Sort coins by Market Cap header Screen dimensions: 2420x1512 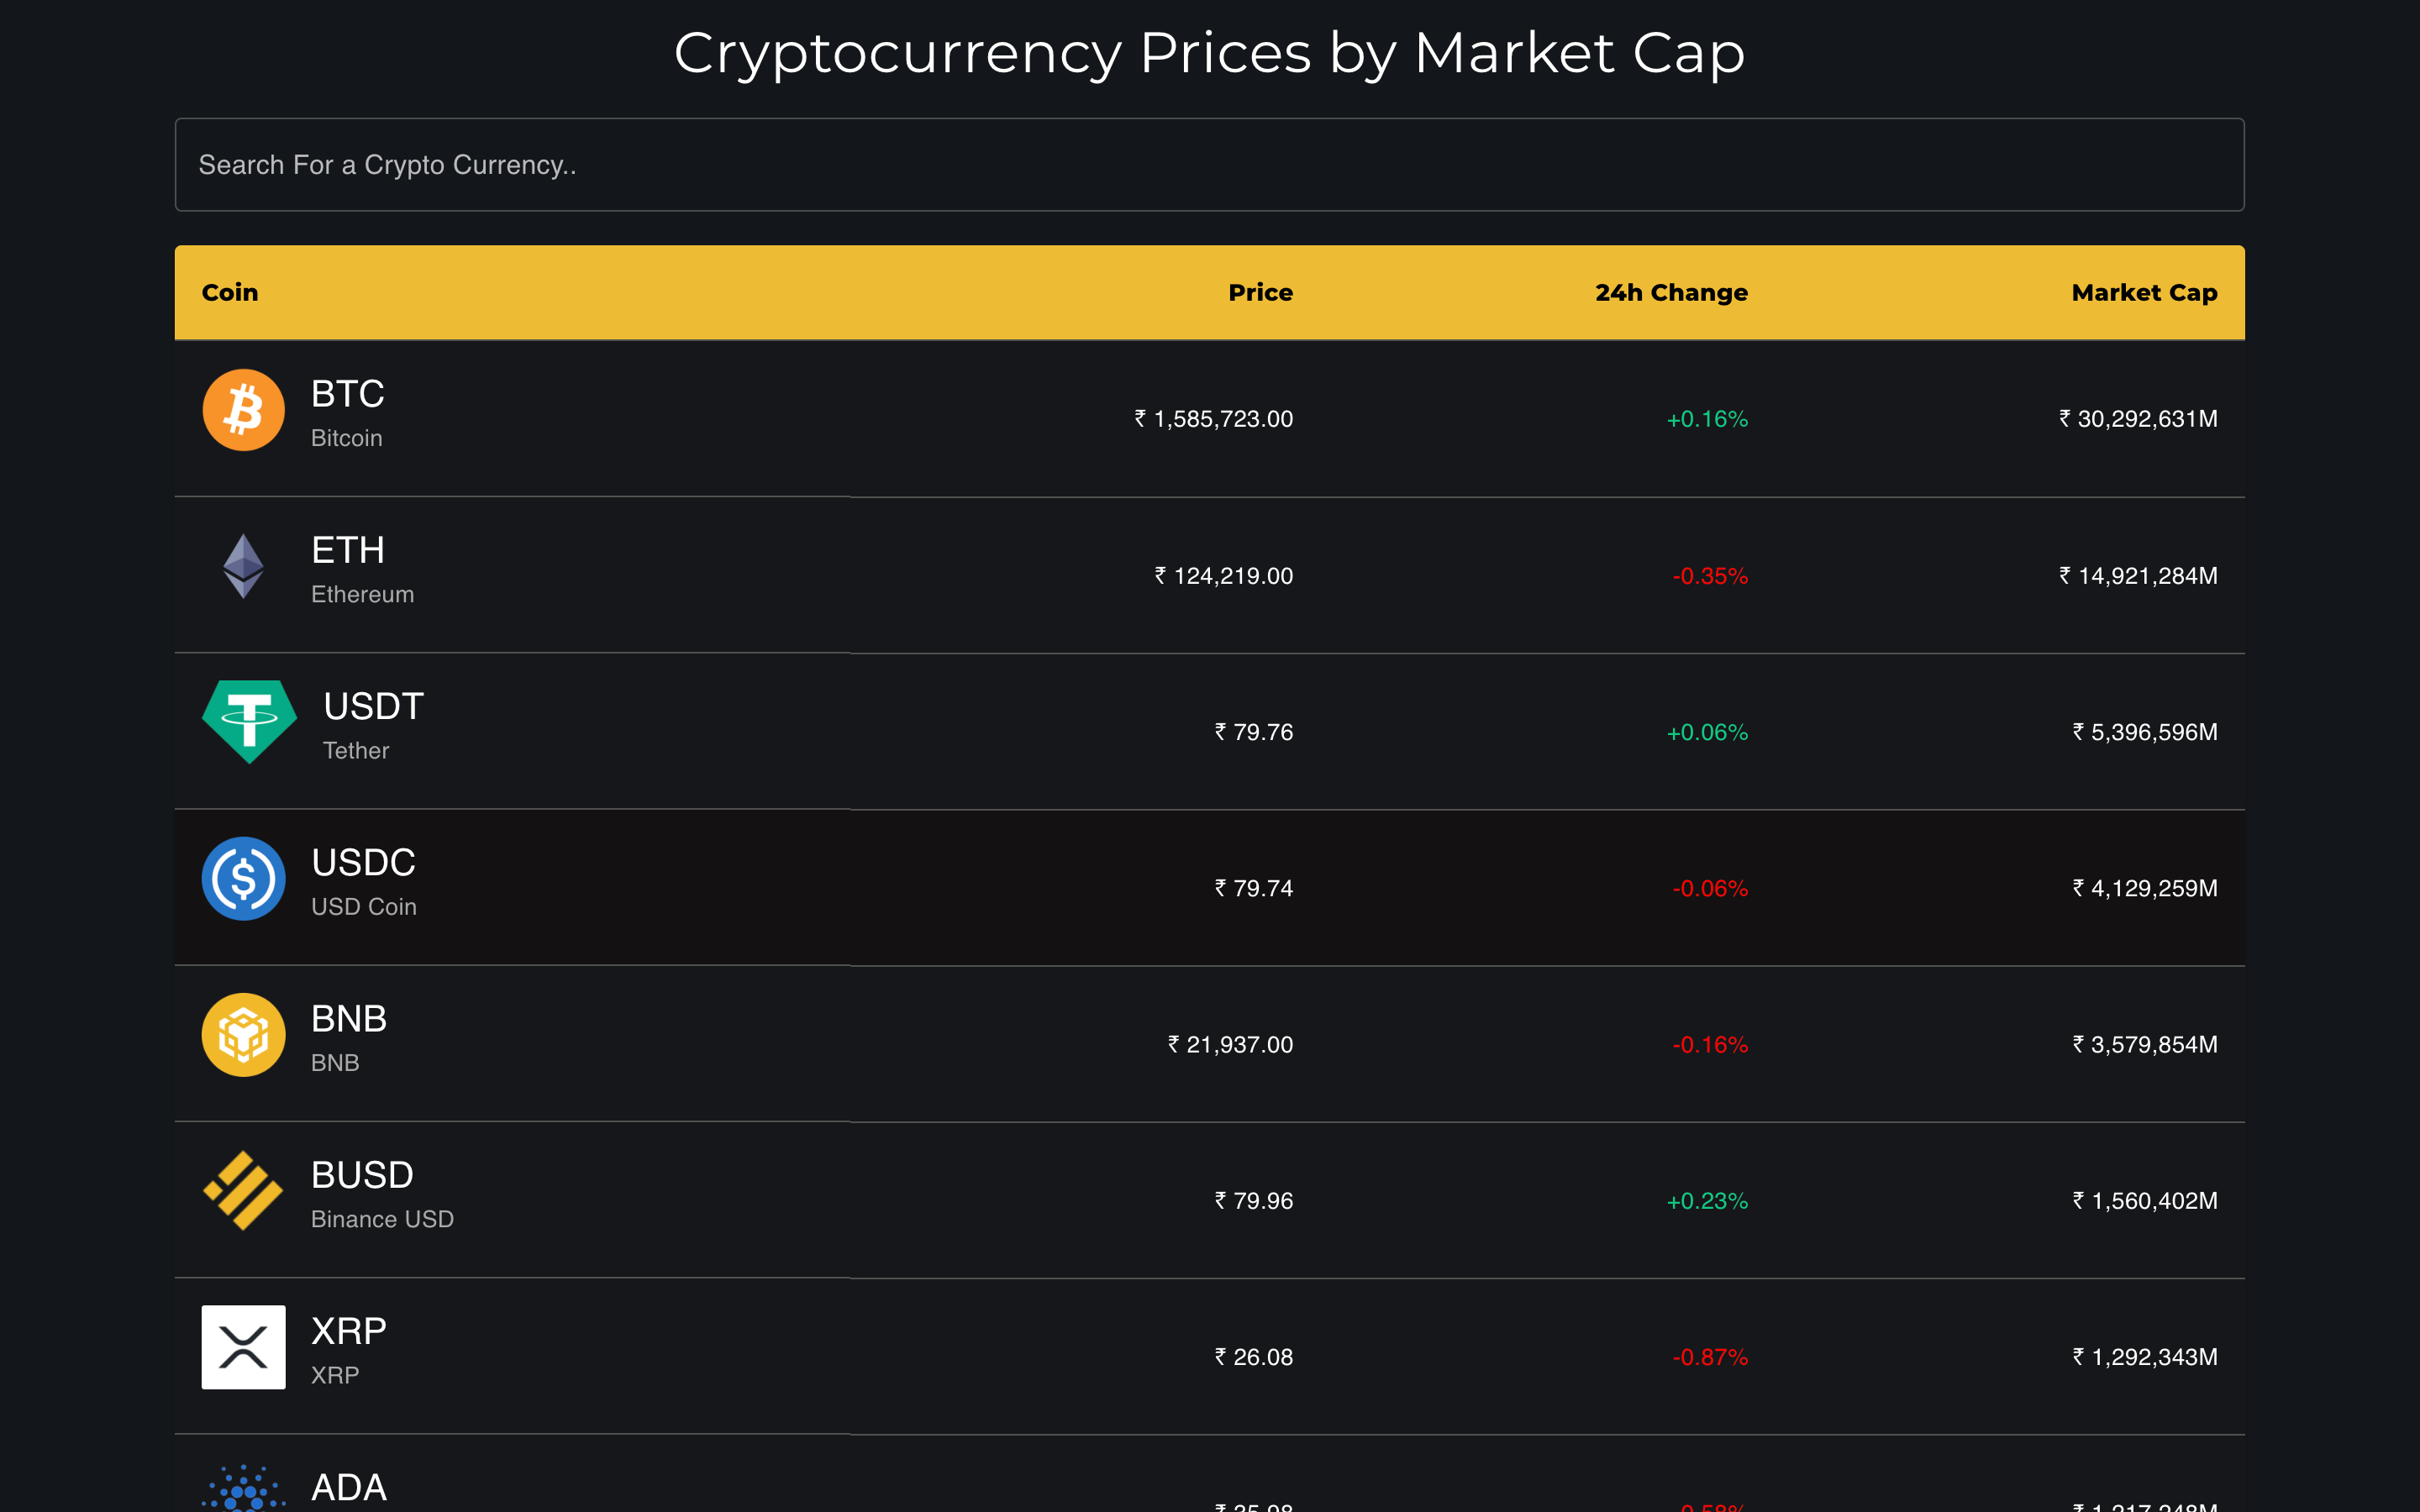coord(2142,292)
